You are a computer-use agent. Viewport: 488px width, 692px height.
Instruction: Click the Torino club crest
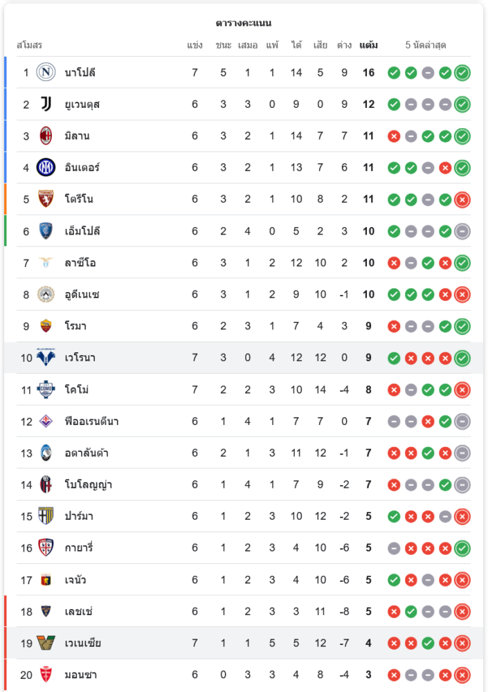[x=46, y=199]
